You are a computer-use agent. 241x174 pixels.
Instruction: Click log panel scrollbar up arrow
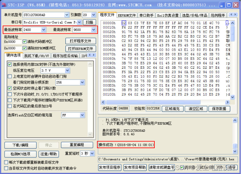coord(235,120)
